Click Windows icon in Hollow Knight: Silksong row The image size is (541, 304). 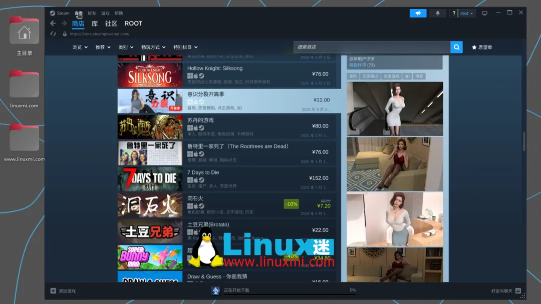click(x=190, y=75)
